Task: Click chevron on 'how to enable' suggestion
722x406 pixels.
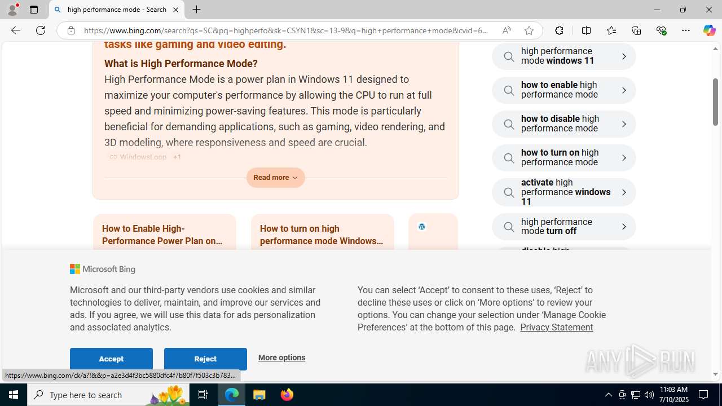Action: coord(623,90)
